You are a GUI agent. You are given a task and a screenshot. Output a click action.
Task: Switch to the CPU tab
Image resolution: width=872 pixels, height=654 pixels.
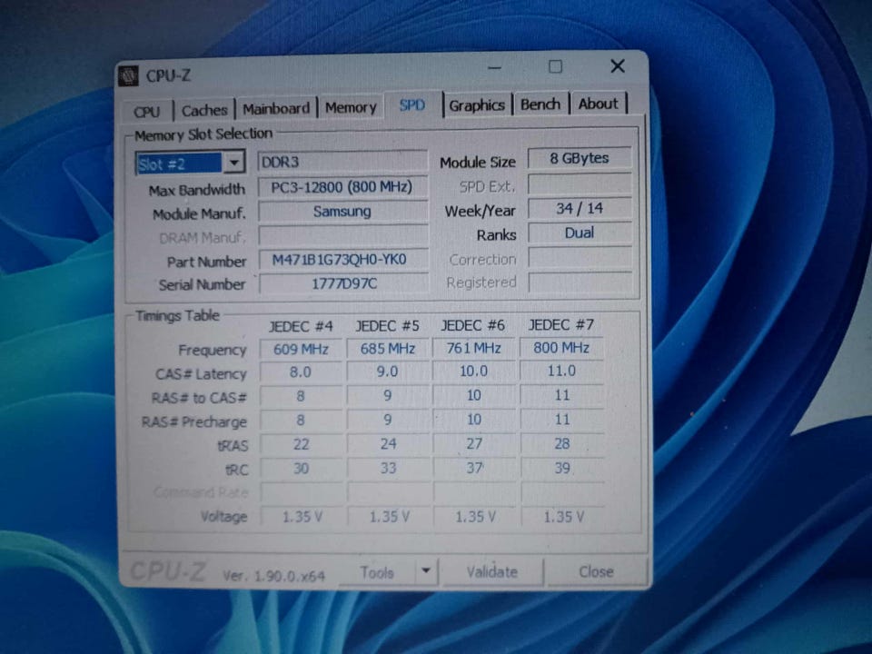pyautogui.click(x=147, y=111)
